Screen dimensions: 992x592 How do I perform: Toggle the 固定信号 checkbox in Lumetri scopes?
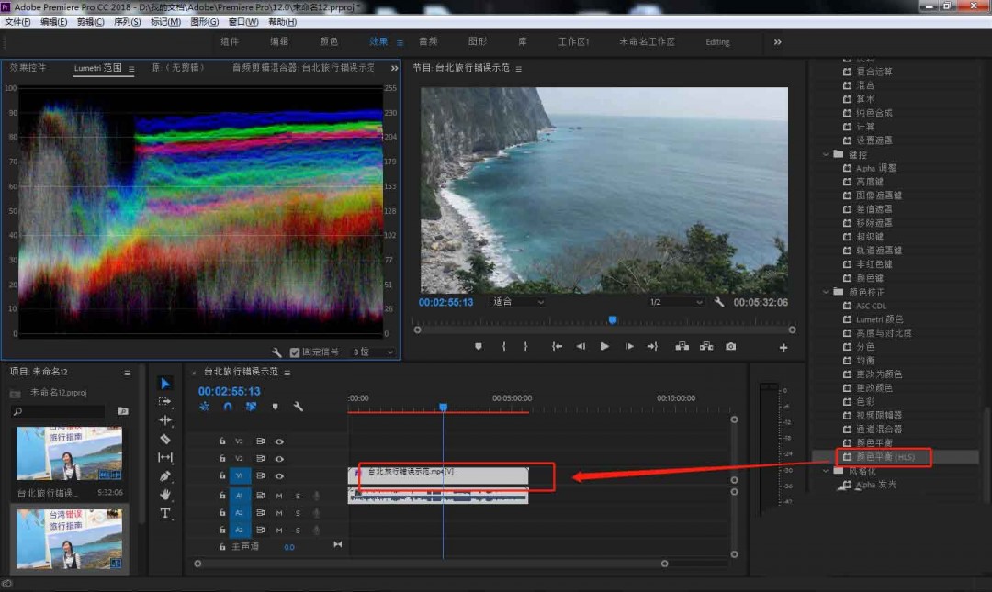pos(295,352)
